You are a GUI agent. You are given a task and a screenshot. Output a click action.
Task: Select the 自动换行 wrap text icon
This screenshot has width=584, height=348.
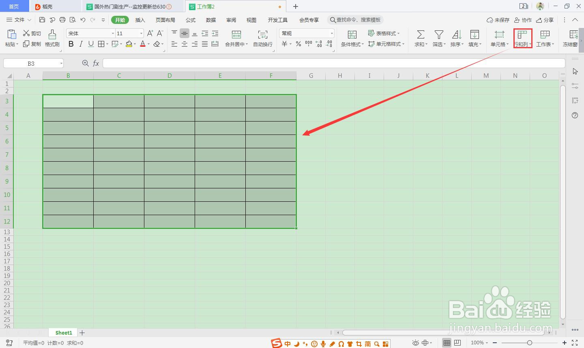pyautogui.click(x=262, y=36)
